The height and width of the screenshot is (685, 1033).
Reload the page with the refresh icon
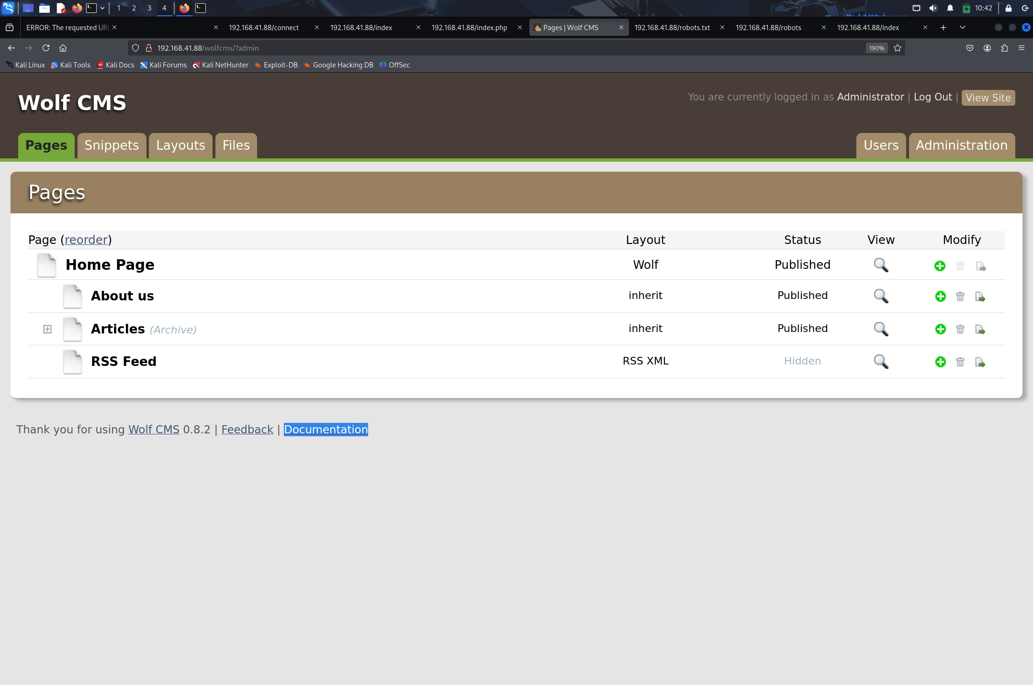click(x=46, y=48)
